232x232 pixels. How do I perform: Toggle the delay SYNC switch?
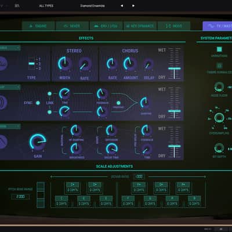(38, 103)
